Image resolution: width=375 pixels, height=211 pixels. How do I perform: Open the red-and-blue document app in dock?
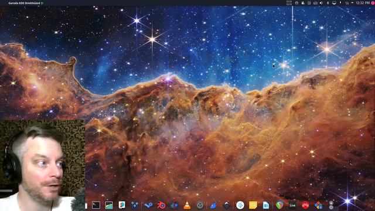[122, 205]
